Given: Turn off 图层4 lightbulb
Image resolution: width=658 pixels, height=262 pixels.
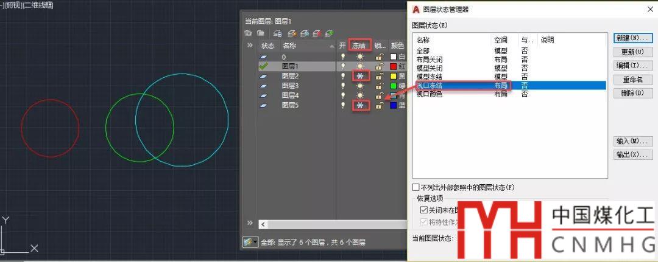Looking at the screenshot, I should click(x=343, y=95).
